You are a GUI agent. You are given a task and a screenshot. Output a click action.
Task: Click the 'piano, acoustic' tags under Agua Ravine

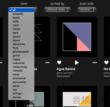point(65,73)
